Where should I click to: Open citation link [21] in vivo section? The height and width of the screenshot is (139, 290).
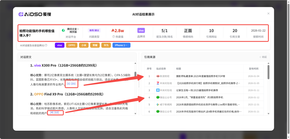tap(73, 84)
